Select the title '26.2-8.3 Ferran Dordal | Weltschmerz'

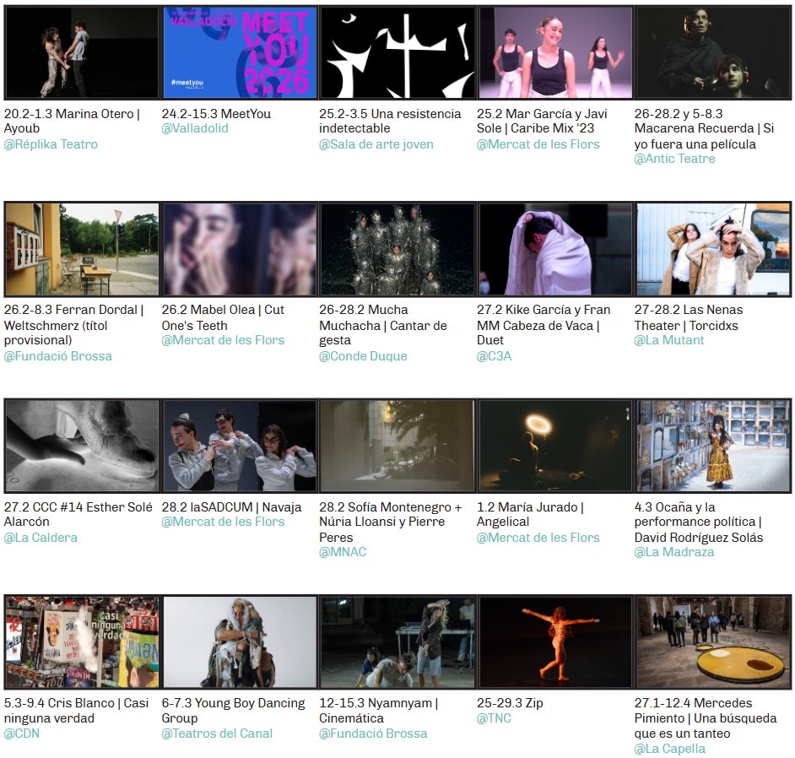tap(73, 325)
